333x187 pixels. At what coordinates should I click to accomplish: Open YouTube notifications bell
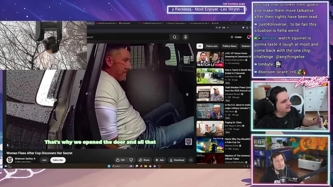click(249, 37)
